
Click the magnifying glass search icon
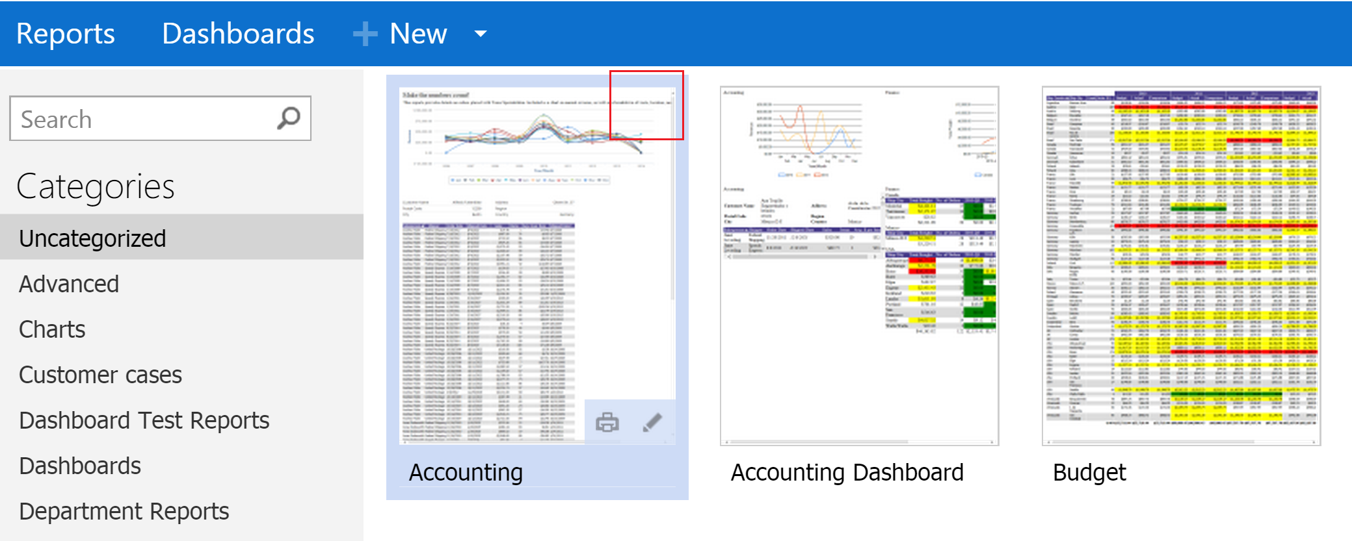tap(288, 118)
